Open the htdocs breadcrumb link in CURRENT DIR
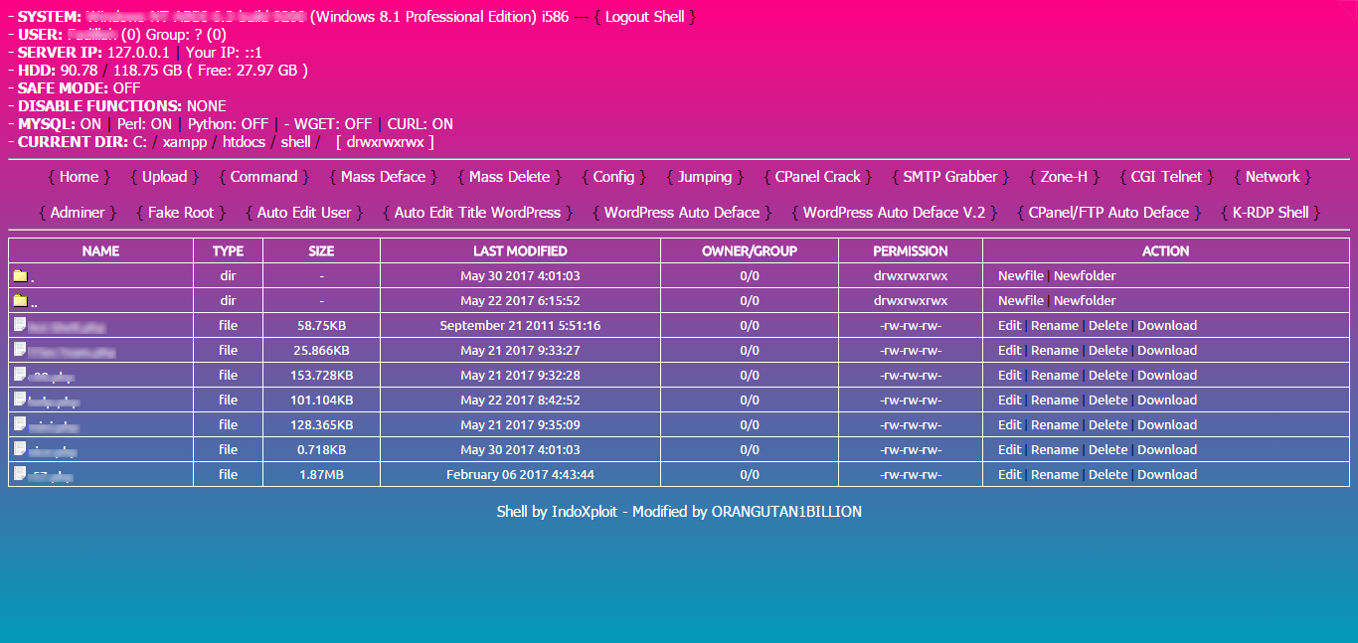The height and width of the screenshot is (643, 1358). [x=244, y=141]
